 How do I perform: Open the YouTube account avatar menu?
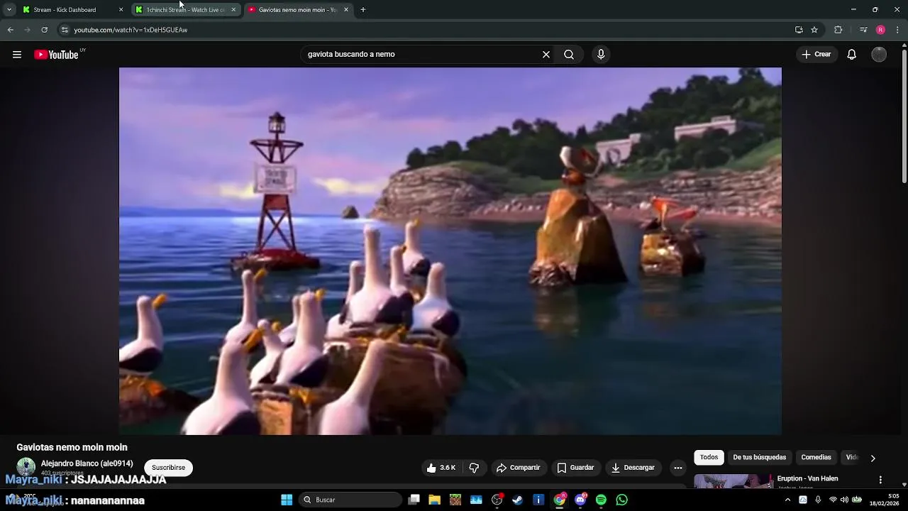click(879, 55)
